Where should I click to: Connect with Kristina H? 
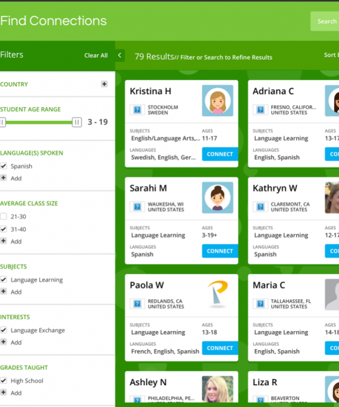tap(220, 154)
